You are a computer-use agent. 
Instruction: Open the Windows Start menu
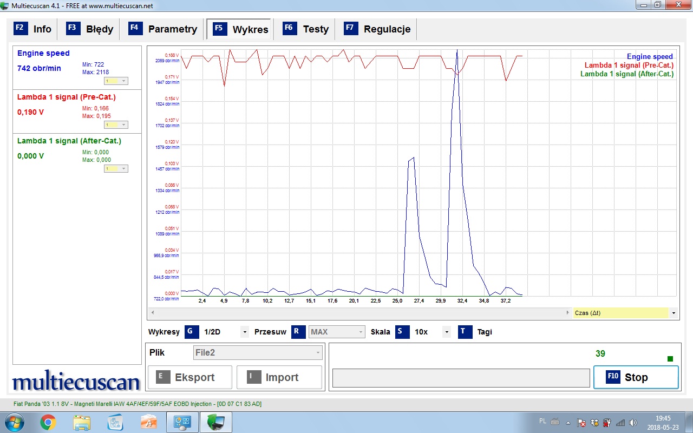[14, 422]
